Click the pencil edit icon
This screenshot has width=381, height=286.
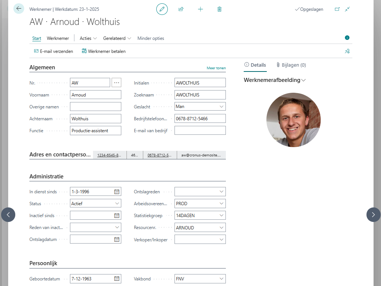(162, 9)
